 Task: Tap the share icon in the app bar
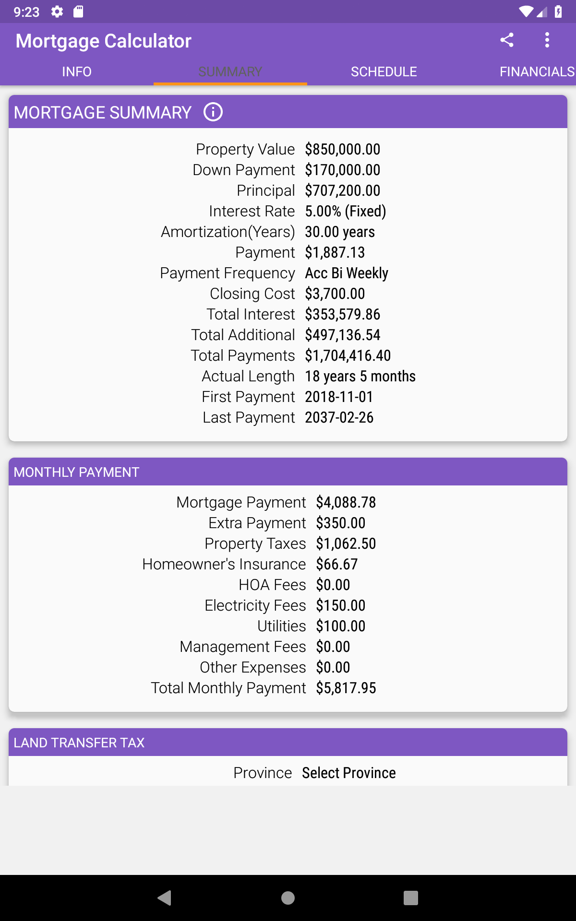point(507,40)
